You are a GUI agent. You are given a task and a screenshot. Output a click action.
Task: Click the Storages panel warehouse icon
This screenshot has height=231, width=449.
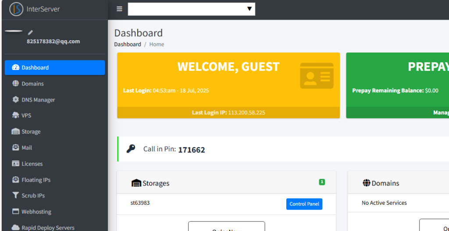coord(136,183)
